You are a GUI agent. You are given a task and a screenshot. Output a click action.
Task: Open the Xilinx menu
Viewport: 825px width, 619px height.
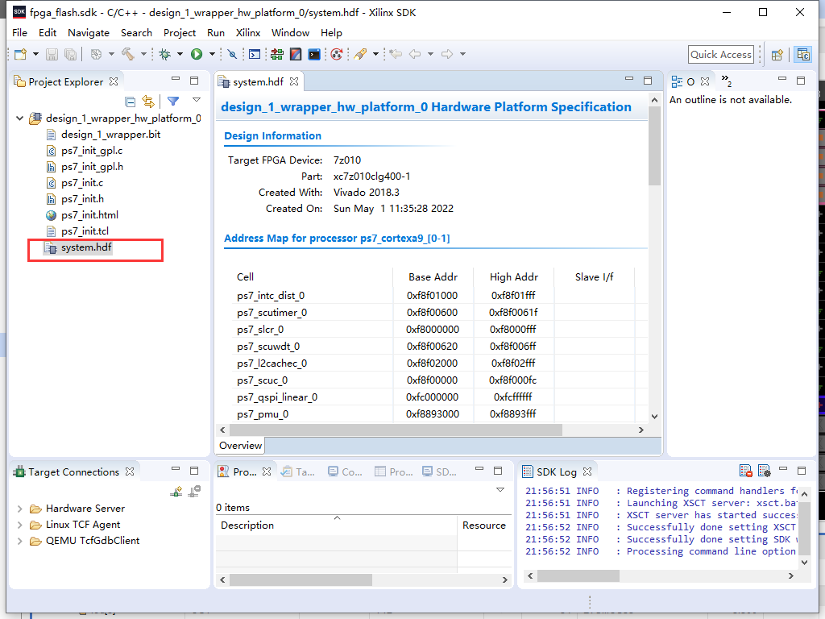point(248,32)
